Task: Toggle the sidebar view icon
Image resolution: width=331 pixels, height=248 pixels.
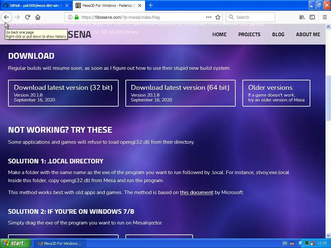Action: click(x=312, y=17)
